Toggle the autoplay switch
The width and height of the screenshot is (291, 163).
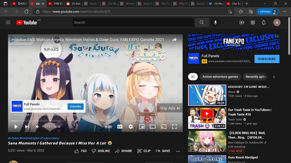tap(108, 127)
